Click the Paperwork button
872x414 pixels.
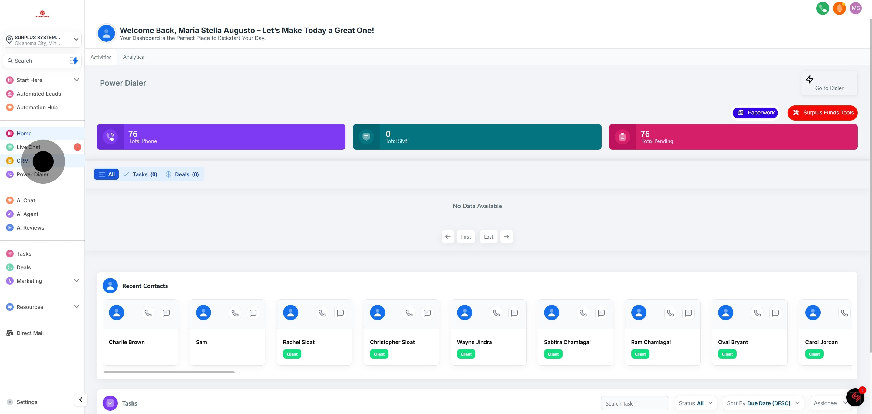pyautogui.click(x=755, y=113)
